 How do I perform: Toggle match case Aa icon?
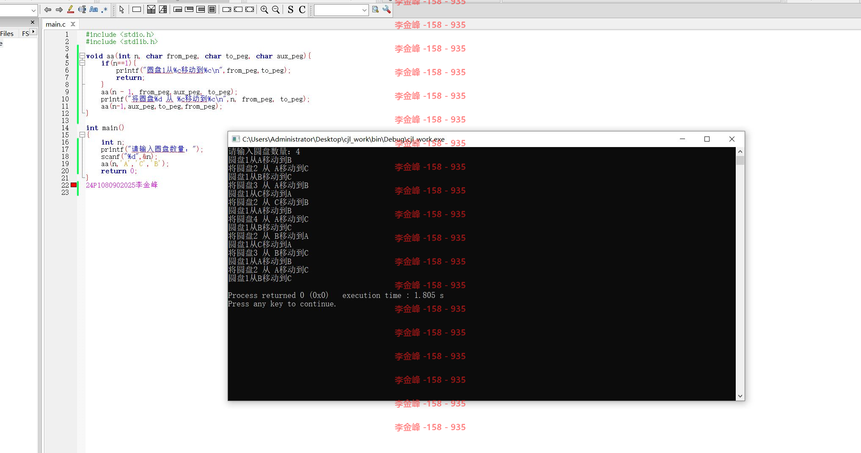(x=94, y=9)
